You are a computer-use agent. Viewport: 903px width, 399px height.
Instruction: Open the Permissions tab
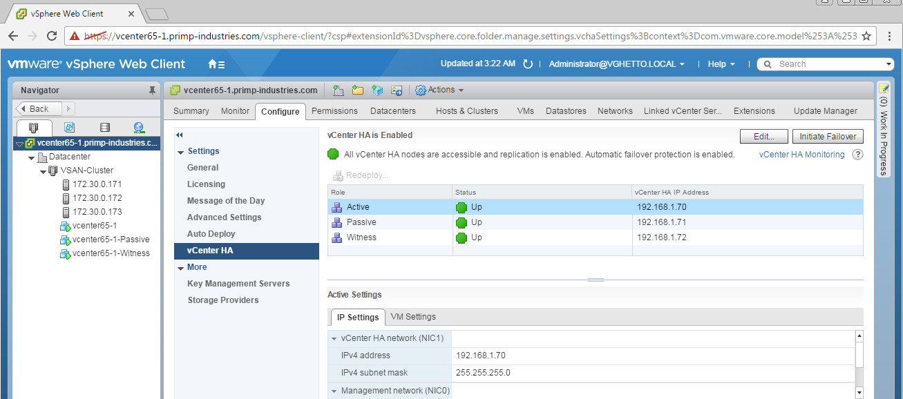(x=334, y=111)
